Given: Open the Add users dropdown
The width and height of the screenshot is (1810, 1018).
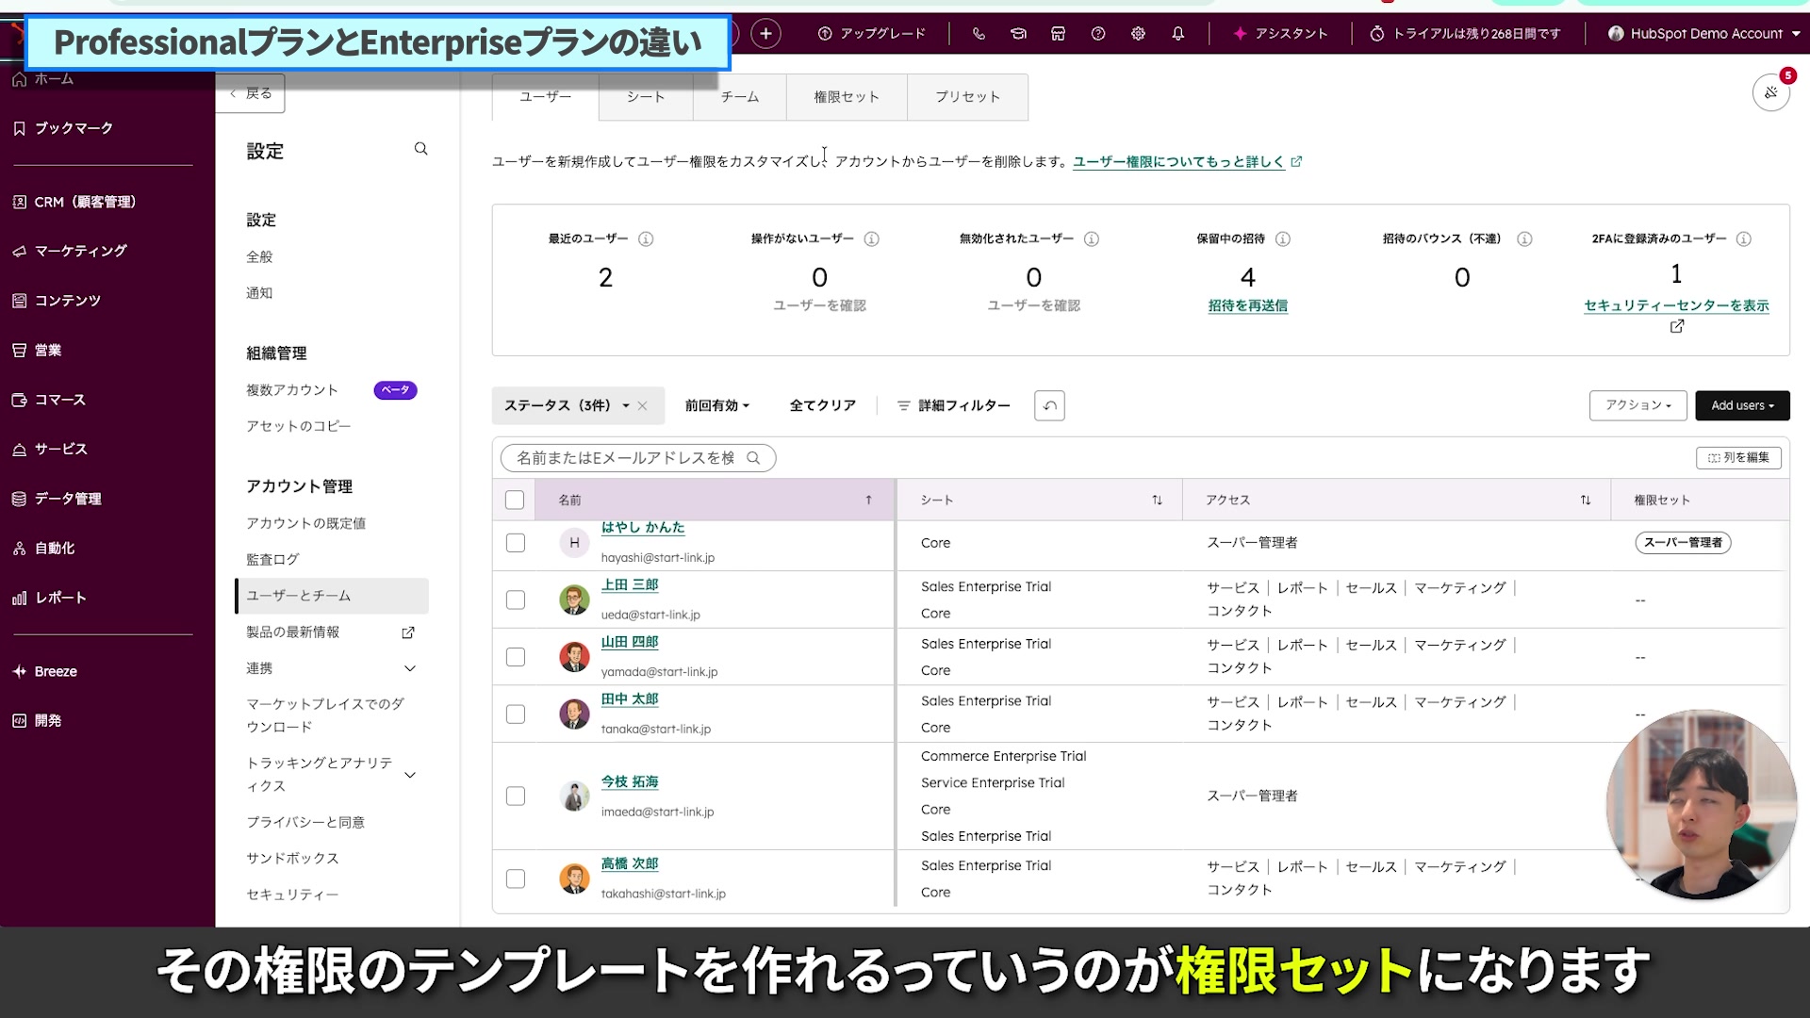Looking at the screenshot, I should click(1741, 405).
